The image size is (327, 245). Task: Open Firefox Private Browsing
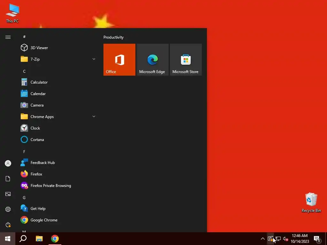pyautogui.click(x=58, y=185)
